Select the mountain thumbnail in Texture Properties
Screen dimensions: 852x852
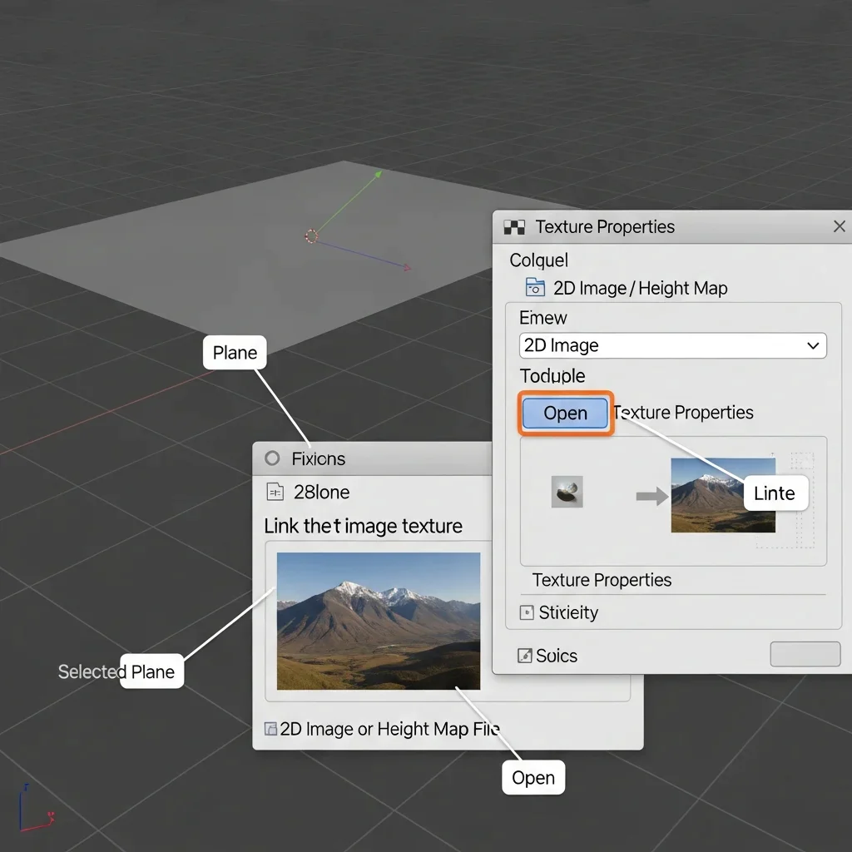coord(723,495)
